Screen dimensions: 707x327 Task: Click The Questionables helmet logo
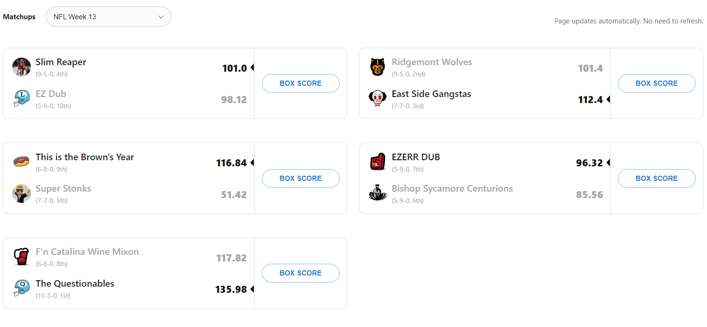coord(22,289)
